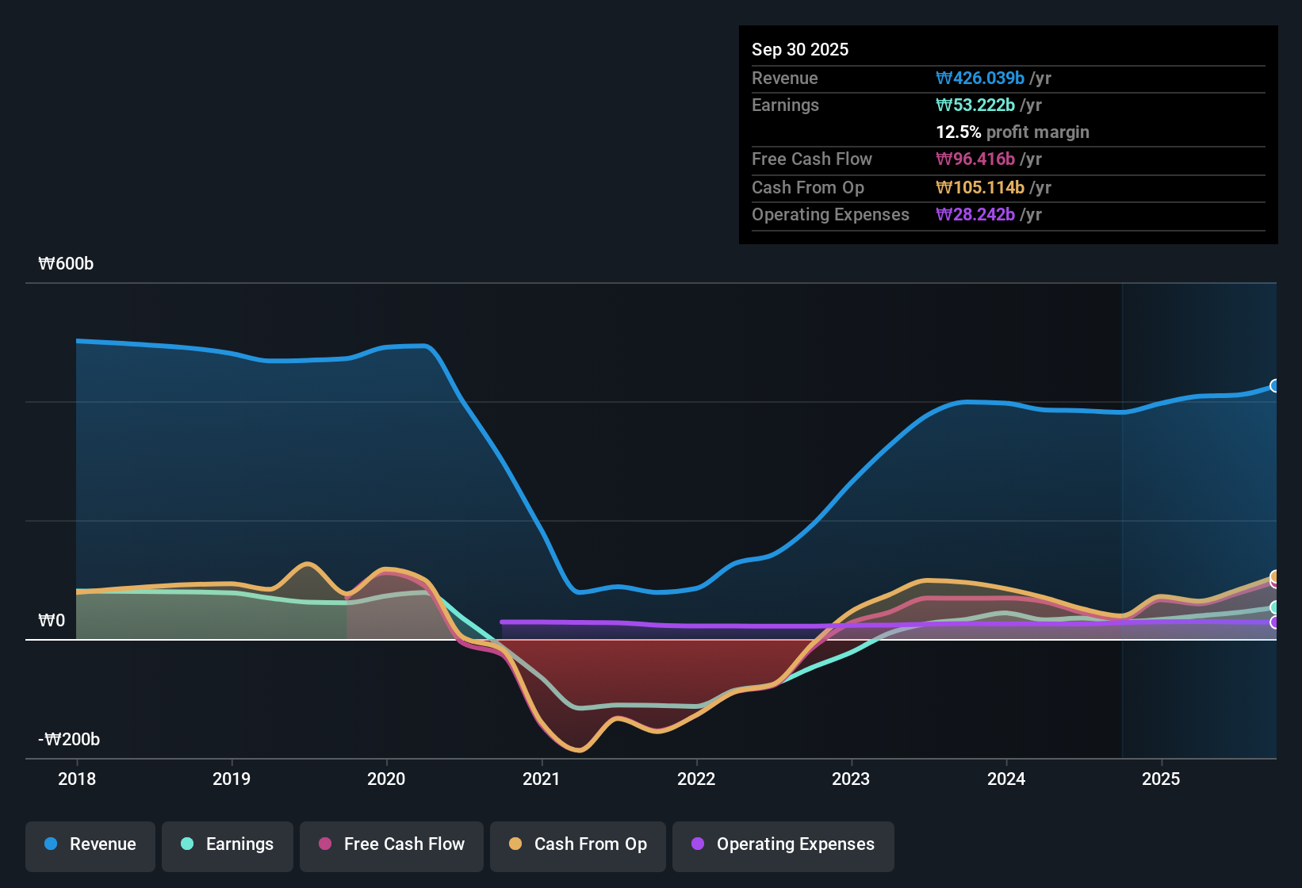Click the Cash From Op endpoint marker

tap(1274, 576)
